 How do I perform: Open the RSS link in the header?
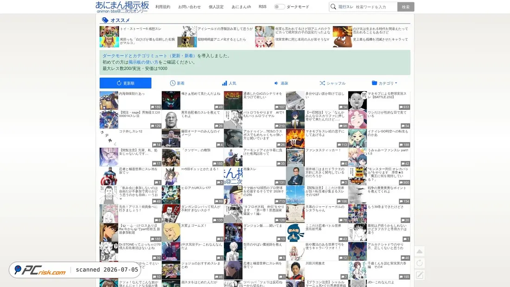[262, 6]
